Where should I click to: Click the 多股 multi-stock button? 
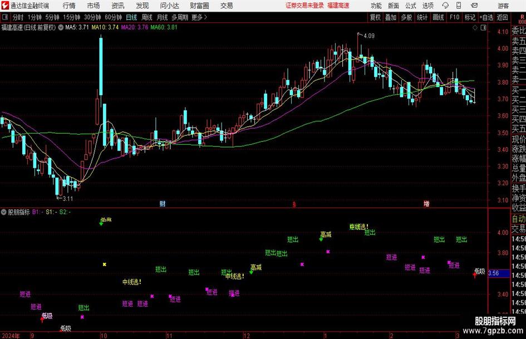[x=406, y=17]
